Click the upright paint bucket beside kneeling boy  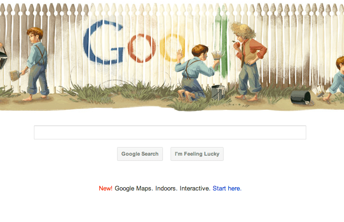click(x=218, y=93)
